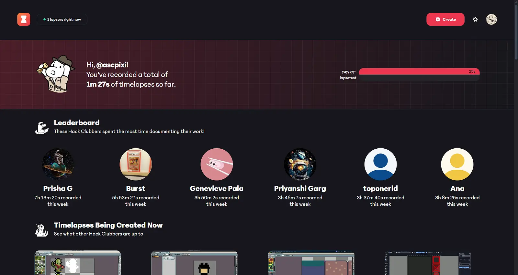Select Priyanshi Garg's astronaut avatar
The image size is (518, 275).
click(300, 164)
